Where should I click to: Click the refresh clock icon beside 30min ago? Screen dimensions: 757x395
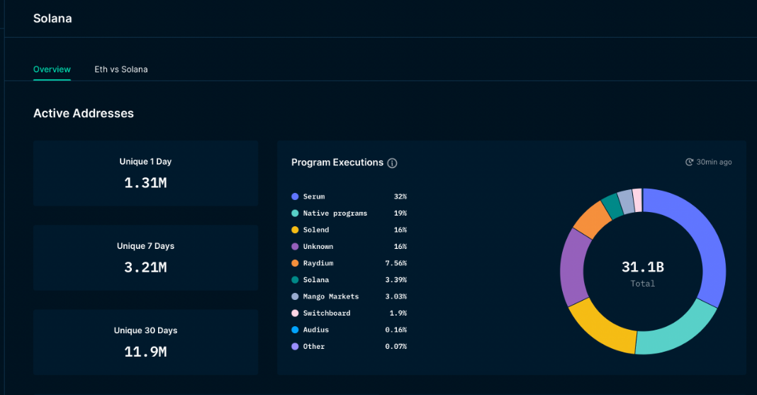(689, 162)
